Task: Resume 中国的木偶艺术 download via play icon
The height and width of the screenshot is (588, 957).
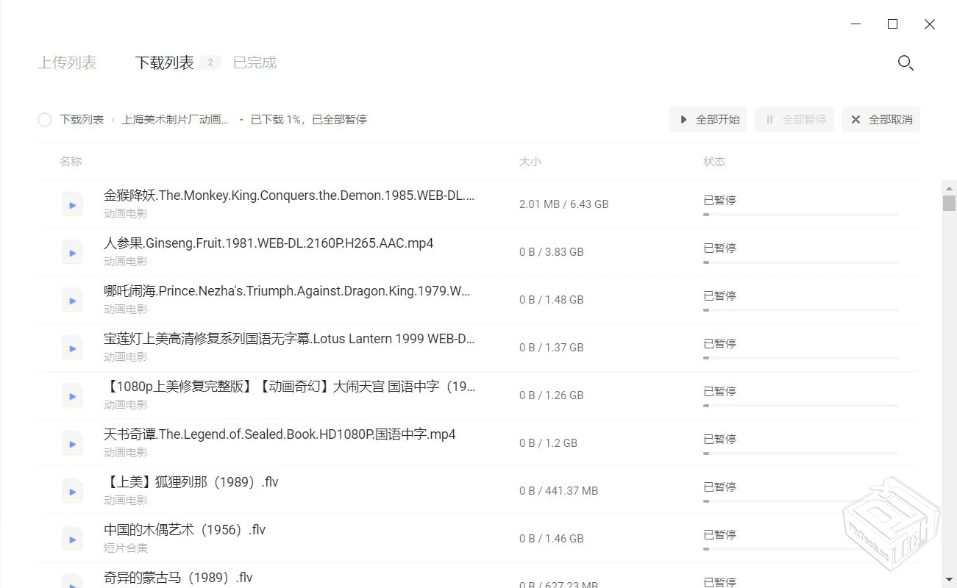Action: point(72,539)
